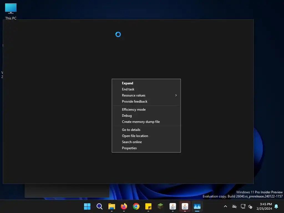Open the notifications bell icon
This screenshot has width=284, height=213.
click(x=277, y=206)
